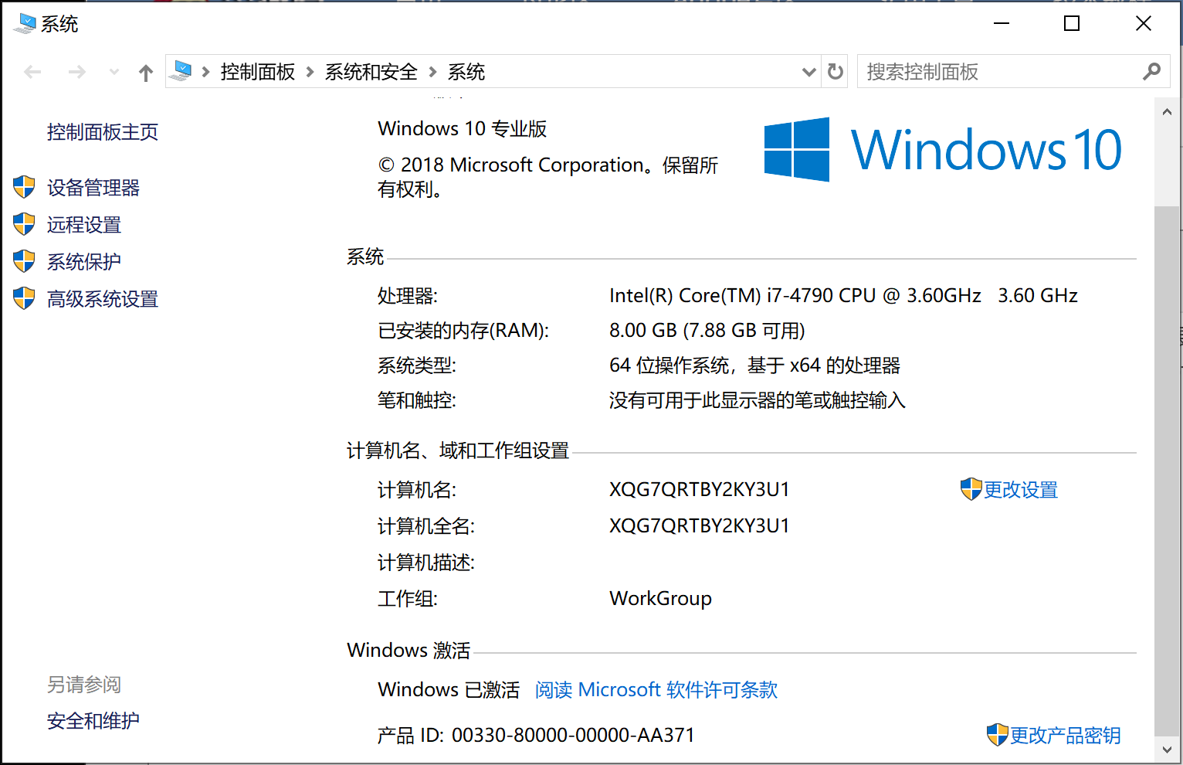Click shield icon beside 设备管理器
1183x765 pixels.
pos(24,187)
